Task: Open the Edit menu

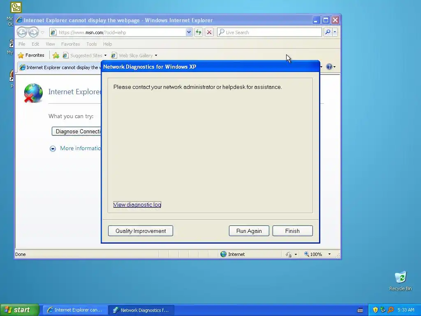Action: pyautogui.click(x=35, y=44)
